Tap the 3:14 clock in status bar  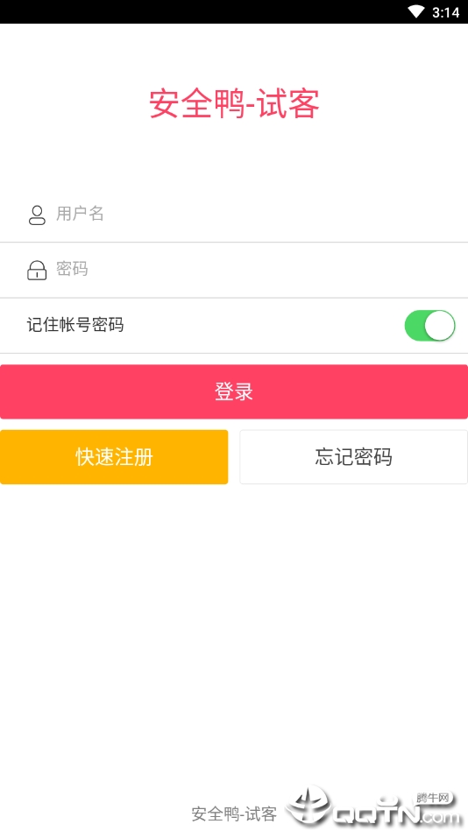click(x=446, y=12)
